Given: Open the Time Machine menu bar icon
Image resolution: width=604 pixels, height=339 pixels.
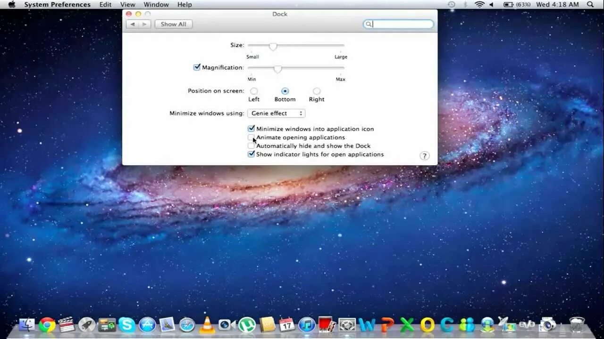Looking at the screenshot, I should [452, 4].
